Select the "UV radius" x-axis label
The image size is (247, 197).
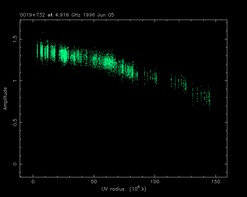point(112,189)
